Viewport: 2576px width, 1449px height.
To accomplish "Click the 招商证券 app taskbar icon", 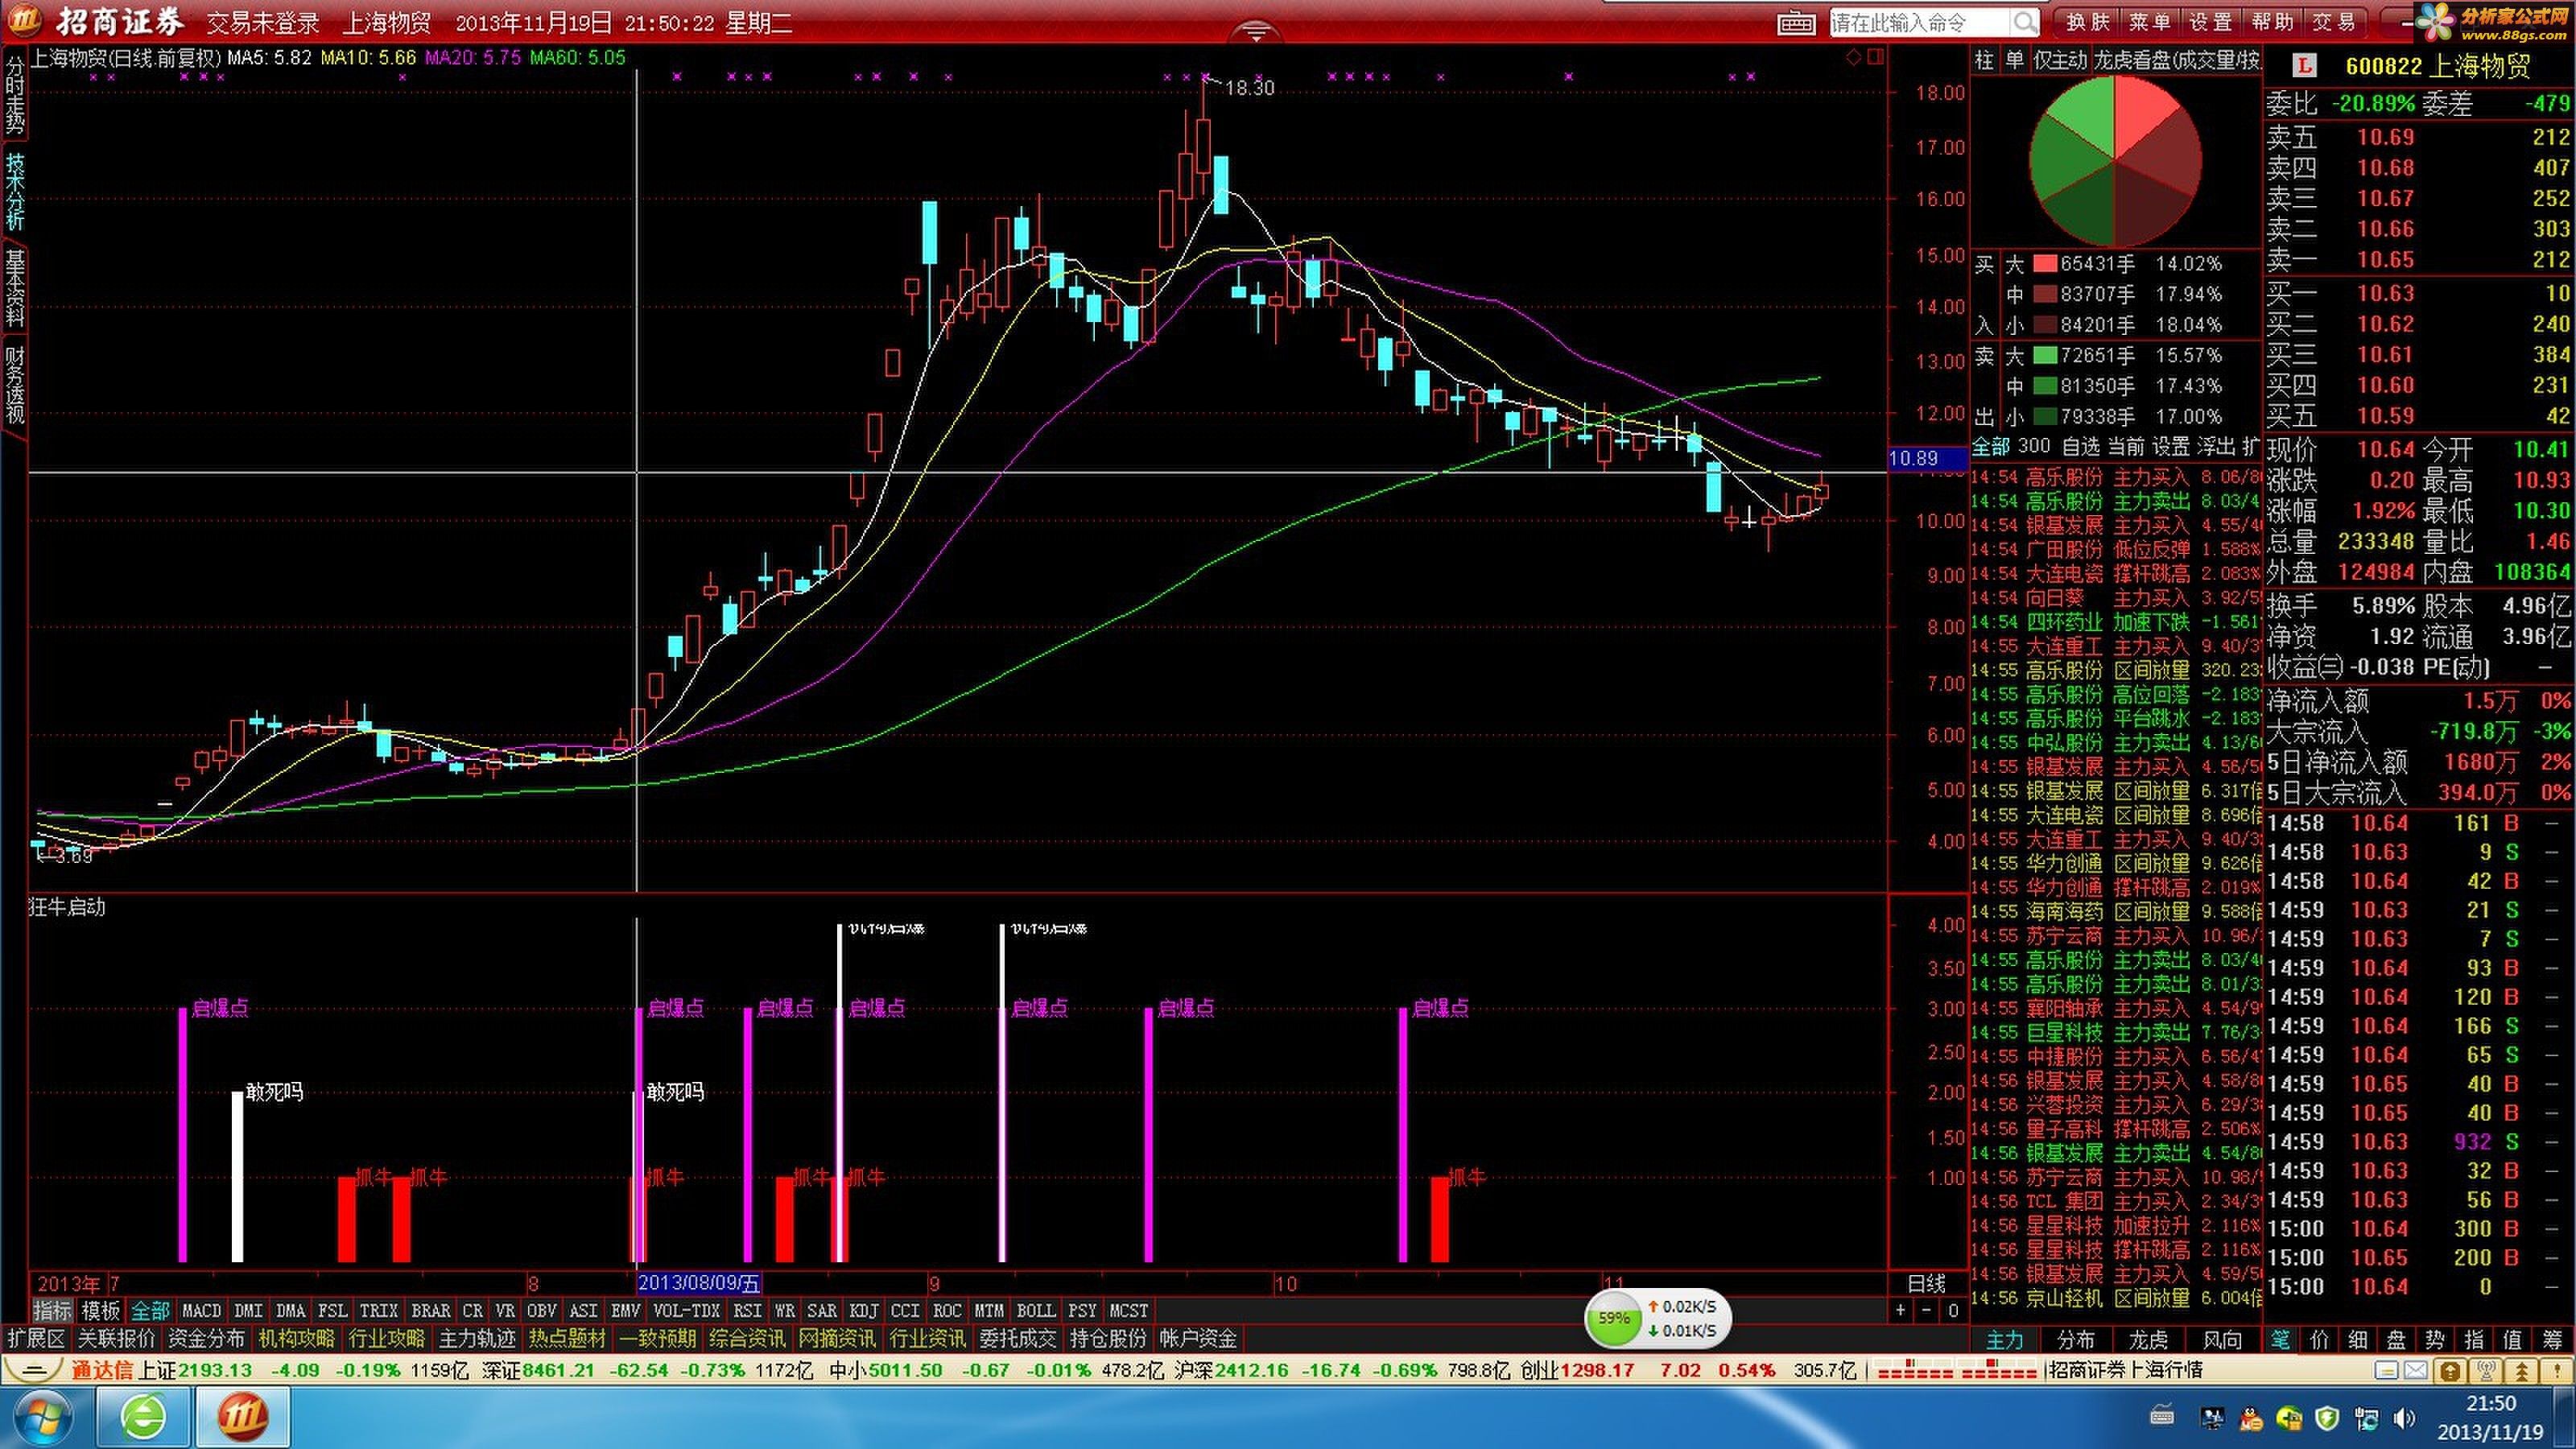I will [x=242, y=1418].
